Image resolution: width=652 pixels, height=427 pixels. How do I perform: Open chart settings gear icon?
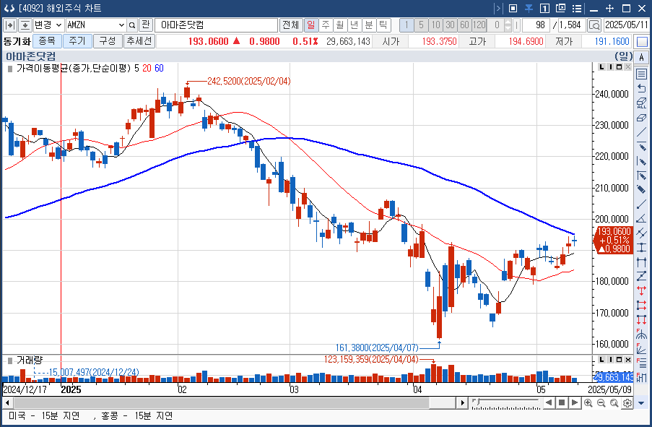(627, 402)
